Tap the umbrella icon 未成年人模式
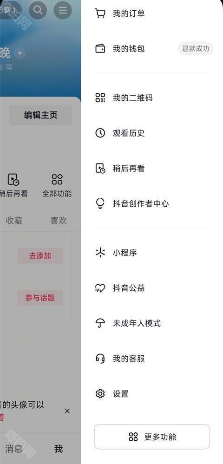The height and width of the screenshot is (464, 223). 100,323
